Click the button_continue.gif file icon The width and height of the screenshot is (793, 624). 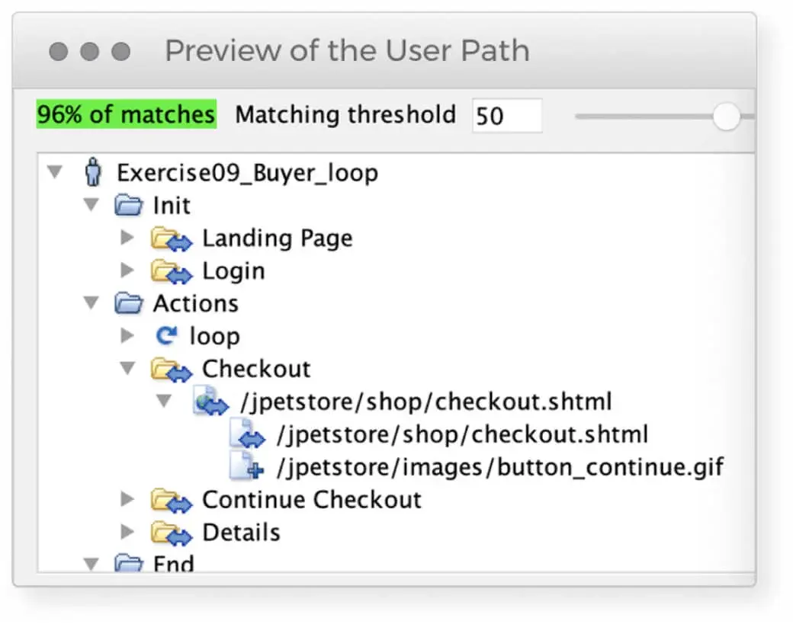(x=247, y=466)
